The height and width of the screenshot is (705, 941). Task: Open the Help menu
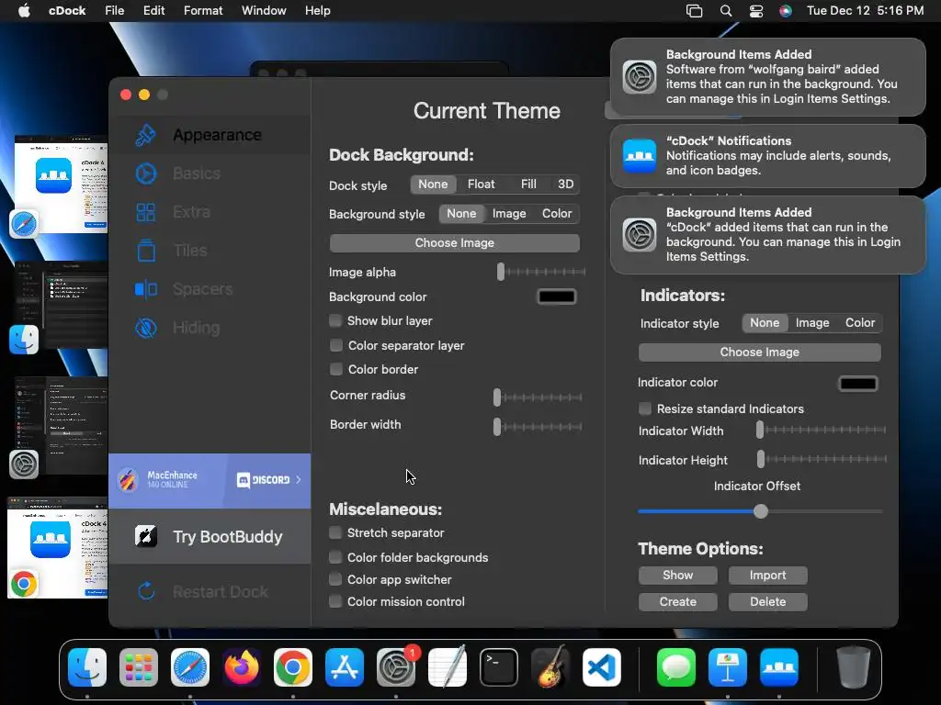point(317,11)
